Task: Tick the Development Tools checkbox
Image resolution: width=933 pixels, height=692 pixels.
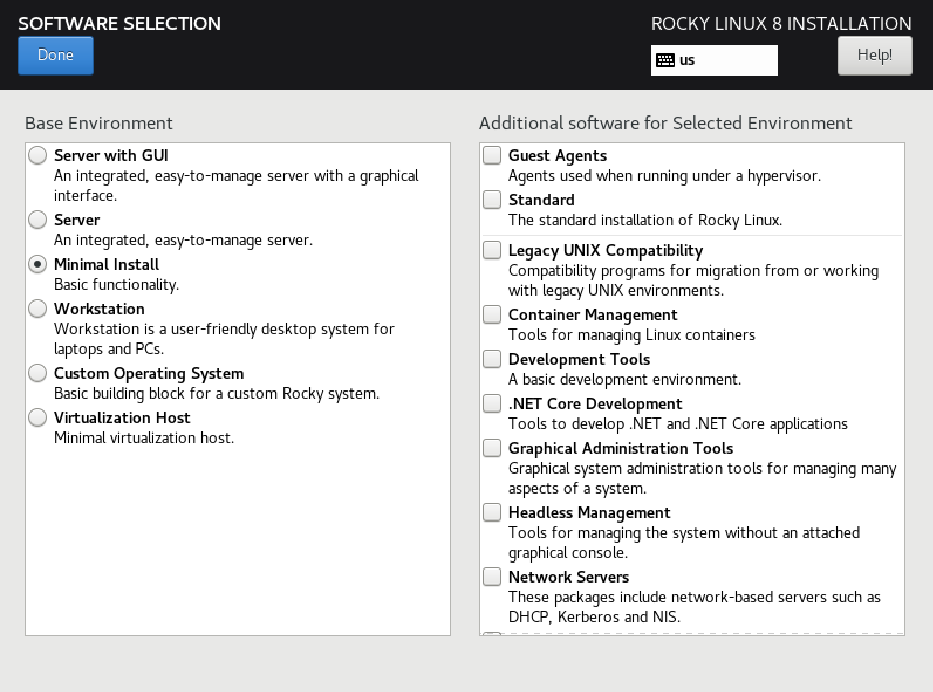Action: tap(492, 359)
